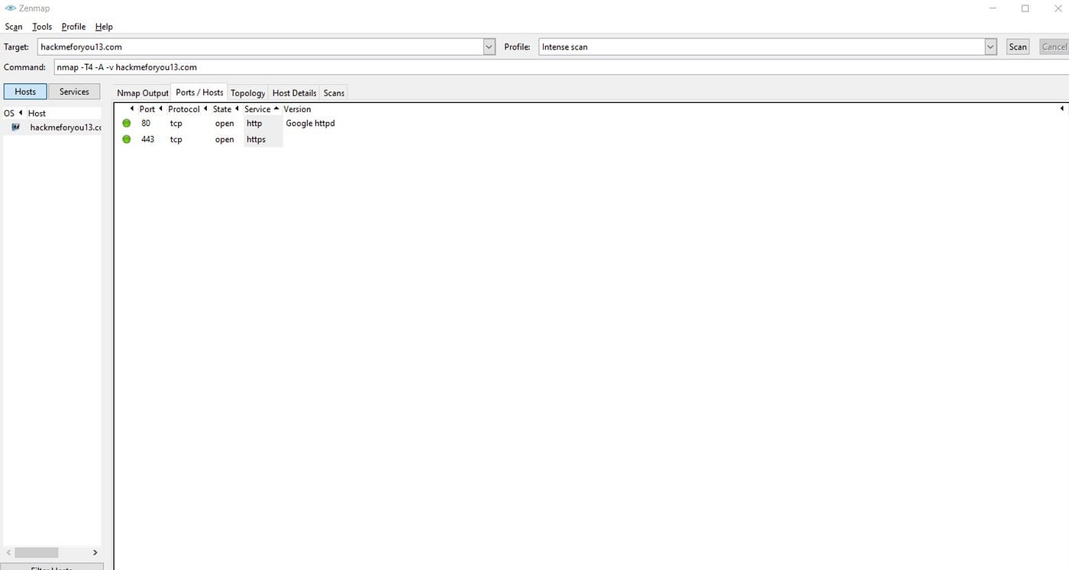Click the green open-state dot for port 80

tap(127, 123)
